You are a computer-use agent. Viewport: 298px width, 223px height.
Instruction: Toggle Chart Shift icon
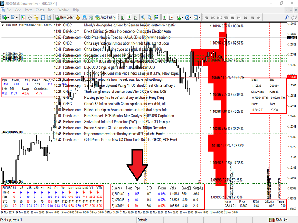pyautogui.click(x=171, y=18)
